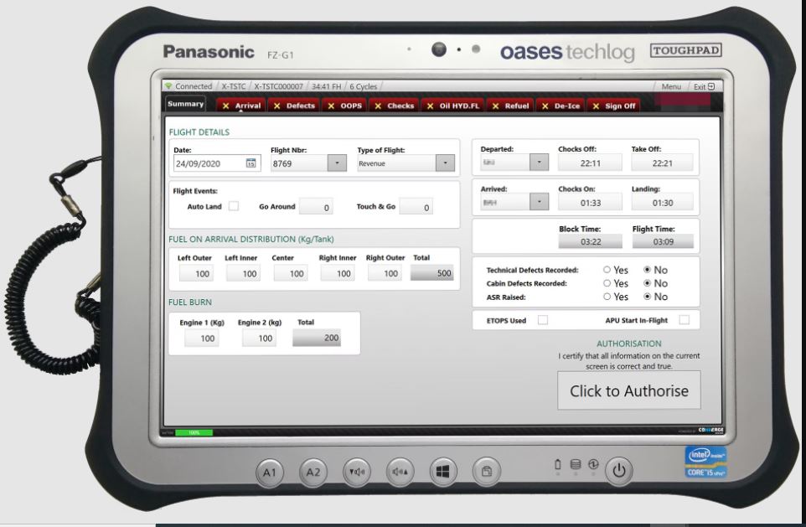Screen dimensions: 806x527
Task: Click the tablet power button
Action: 619,470
